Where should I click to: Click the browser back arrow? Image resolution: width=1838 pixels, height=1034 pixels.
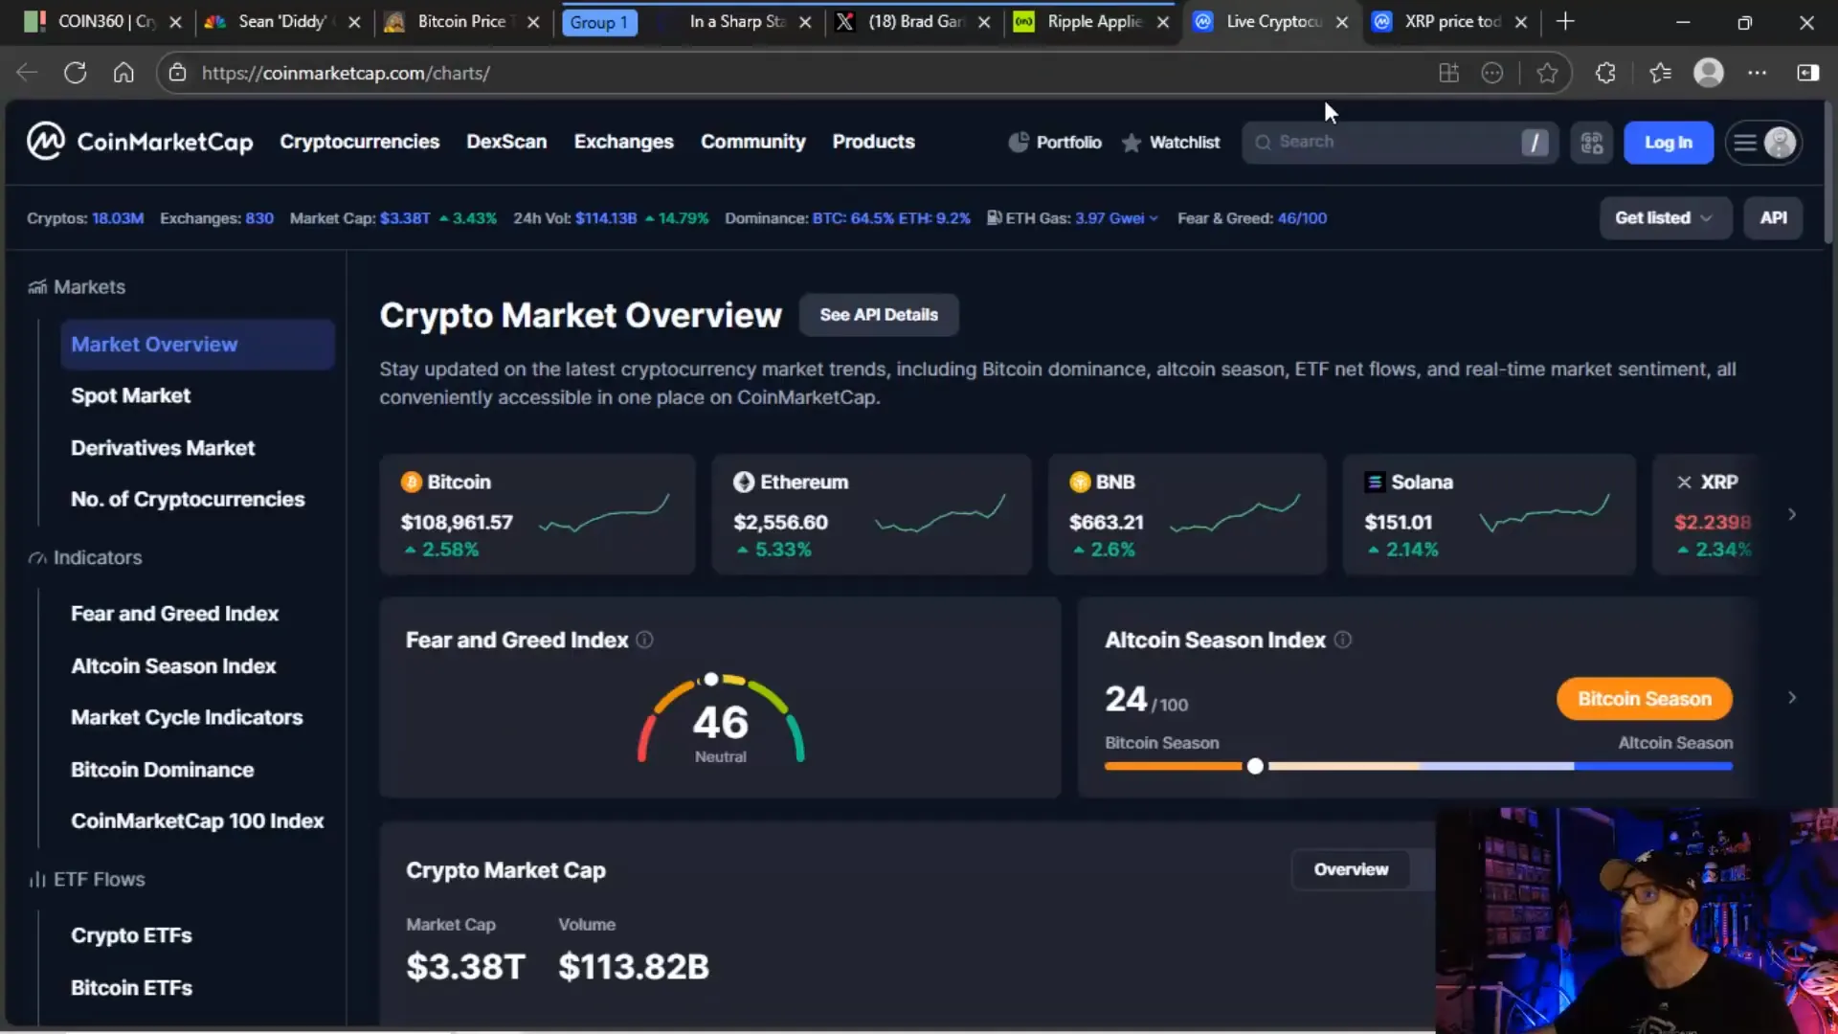(x=27, y=73)
